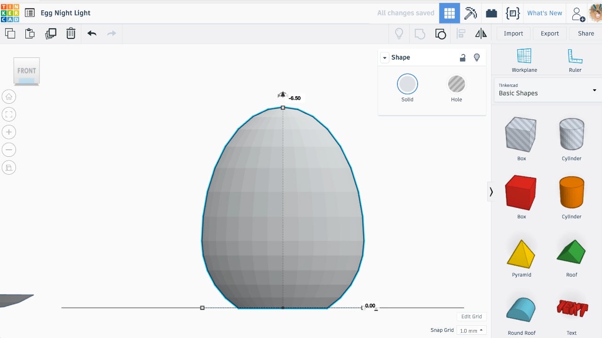
Task: Toggle shape visibility lightbulb in panel
Action: (x=476, y=57)
